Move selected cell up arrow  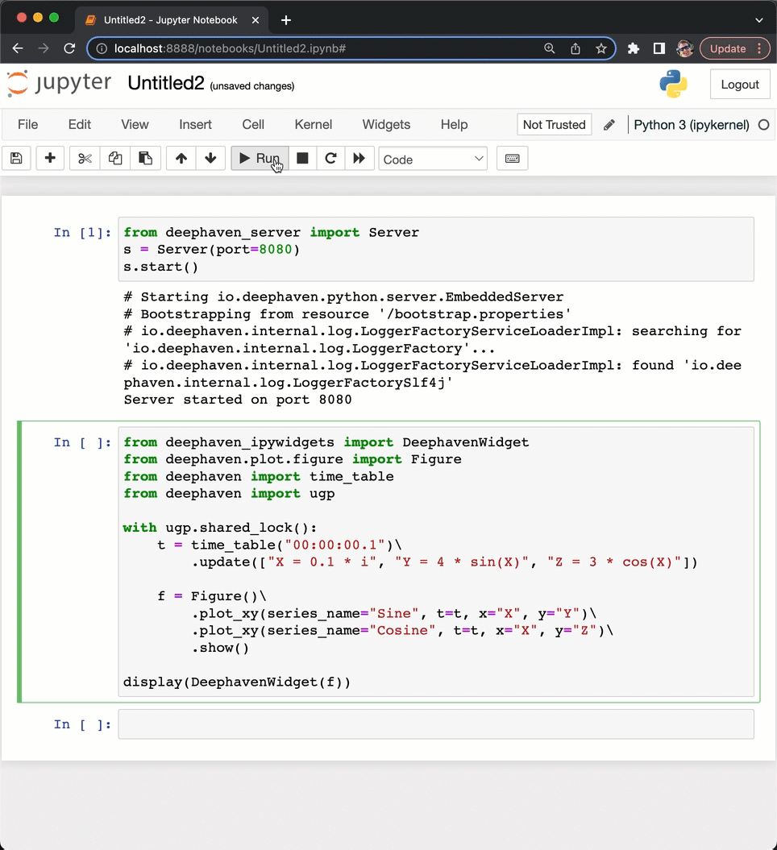tap(181, 158)
